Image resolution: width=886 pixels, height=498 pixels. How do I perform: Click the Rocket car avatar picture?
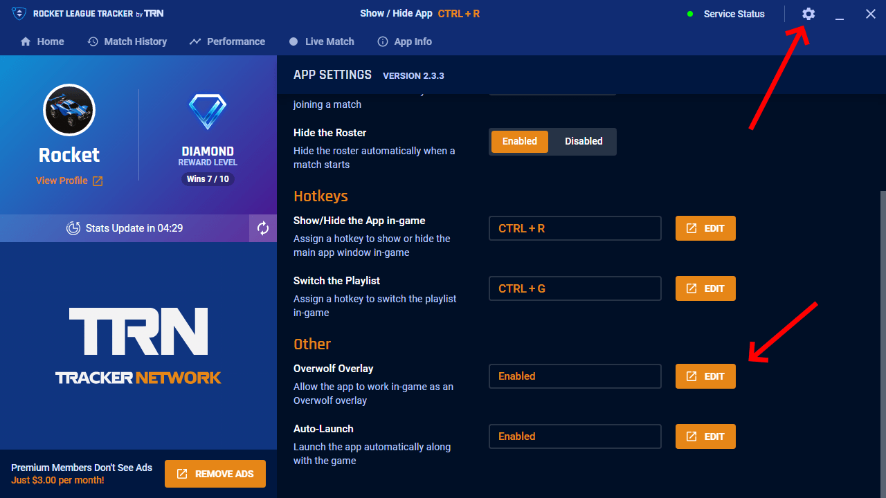click(69, 110)
